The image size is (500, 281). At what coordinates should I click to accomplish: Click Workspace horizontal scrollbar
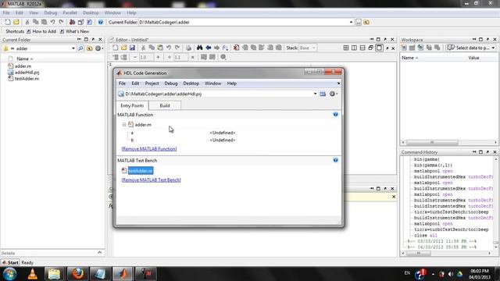click(432, 142)
